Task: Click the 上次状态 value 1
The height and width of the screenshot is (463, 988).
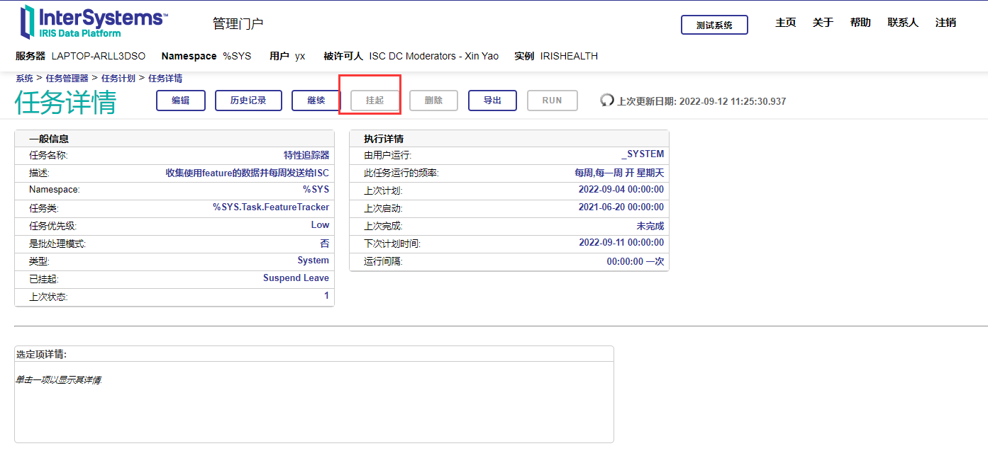Action: [327, 296]
